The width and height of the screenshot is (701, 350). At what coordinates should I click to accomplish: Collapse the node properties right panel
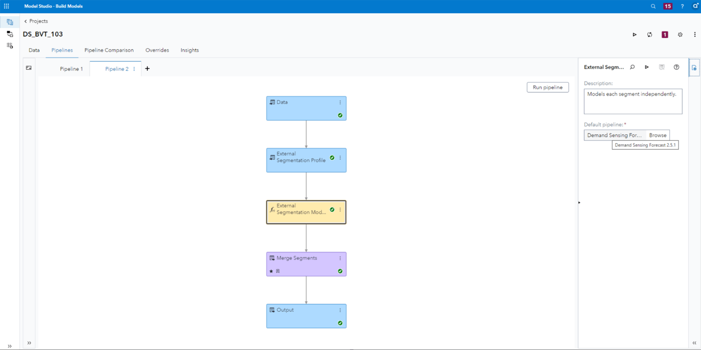tap(695, 343)
